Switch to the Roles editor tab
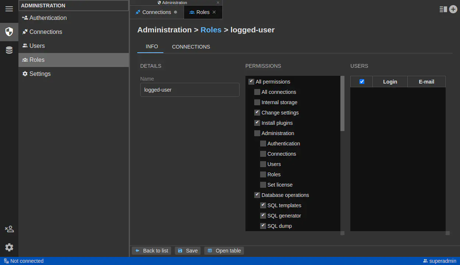This screenshot has height=265, width=460. (x=203, y=12)
